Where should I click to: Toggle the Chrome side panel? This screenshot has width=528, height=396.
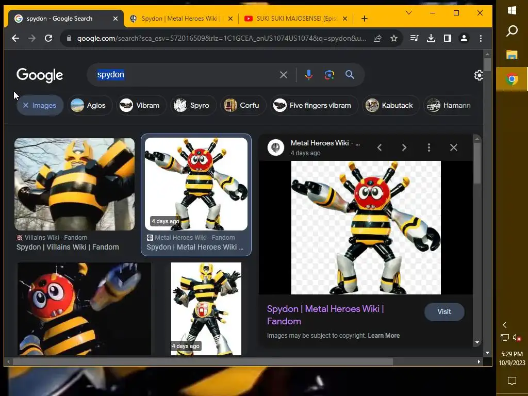pos(447,38)
